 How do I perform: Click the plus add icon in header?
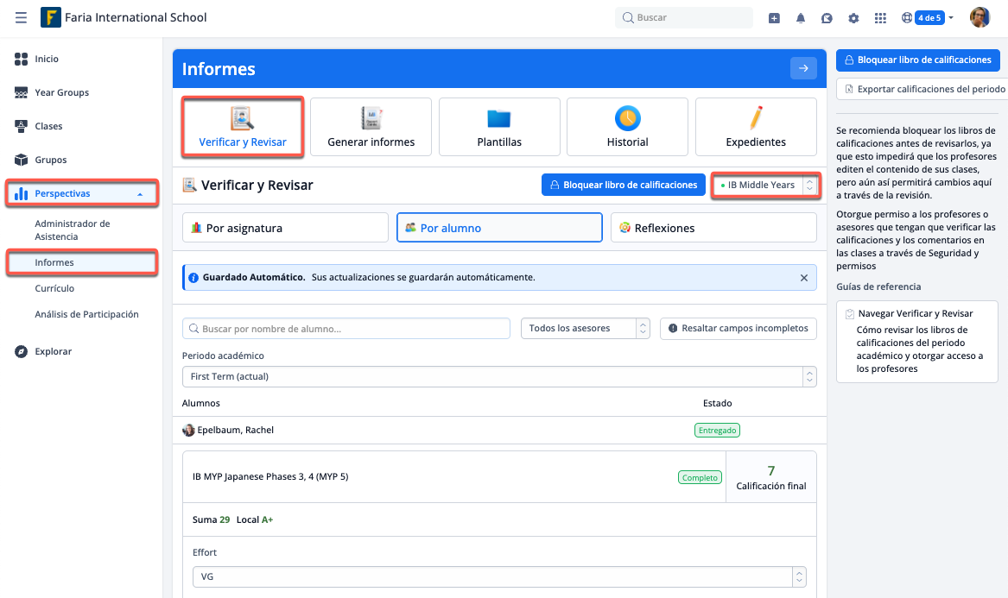coord(774,18)
